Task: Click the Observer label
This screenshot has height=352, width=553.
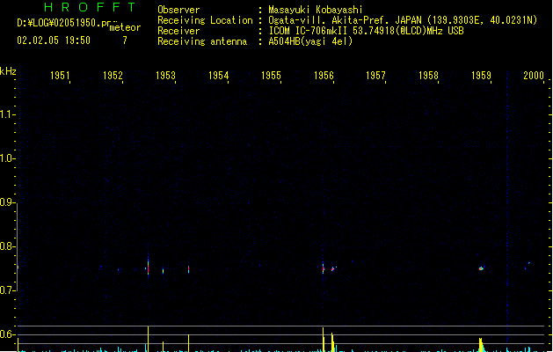Action: tap(178, 10)
